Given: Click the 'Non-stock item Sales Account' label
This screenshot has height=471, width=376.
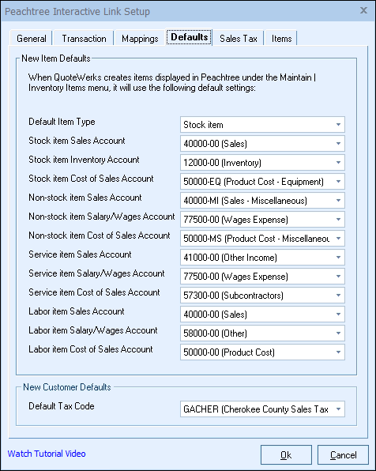Looking at the screenshot, I should pyautogui.click(x=85, y=198).
